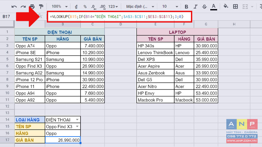Select column E header
The width and height of the screenshot is (262, 147).
[155, 24]
